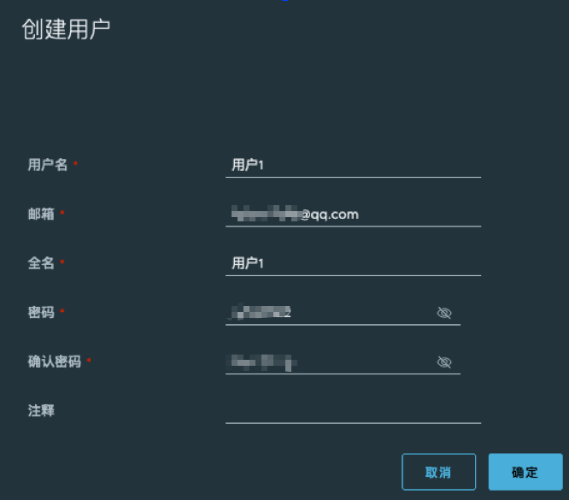
Task: Toggle visibility of the 确认密码 field
Action: pyautogui.click(x=444, y=362)
